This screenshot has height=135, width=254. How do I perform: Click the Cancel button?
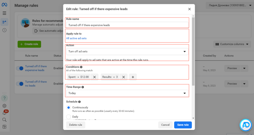click(x=165, y=125)
